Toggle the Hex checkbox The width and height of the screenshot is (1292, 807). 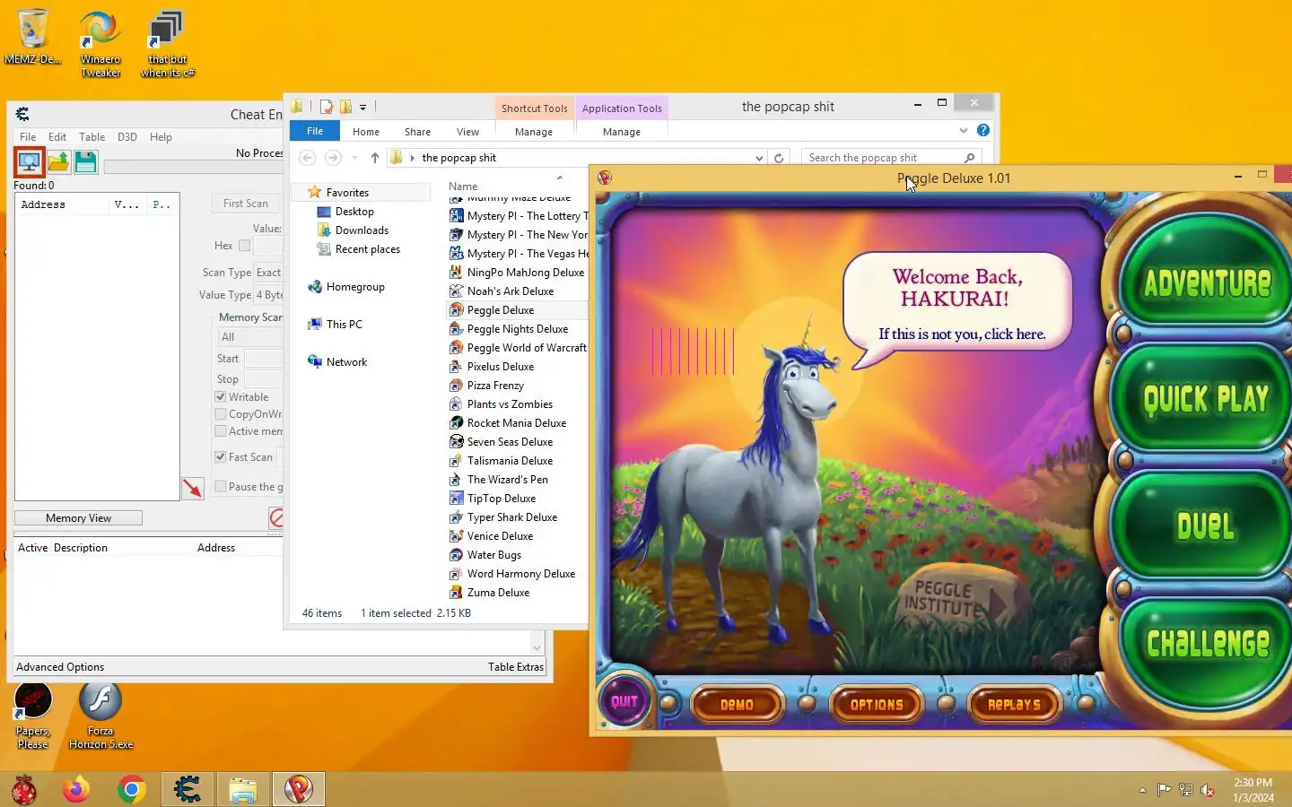click(244, 246)
